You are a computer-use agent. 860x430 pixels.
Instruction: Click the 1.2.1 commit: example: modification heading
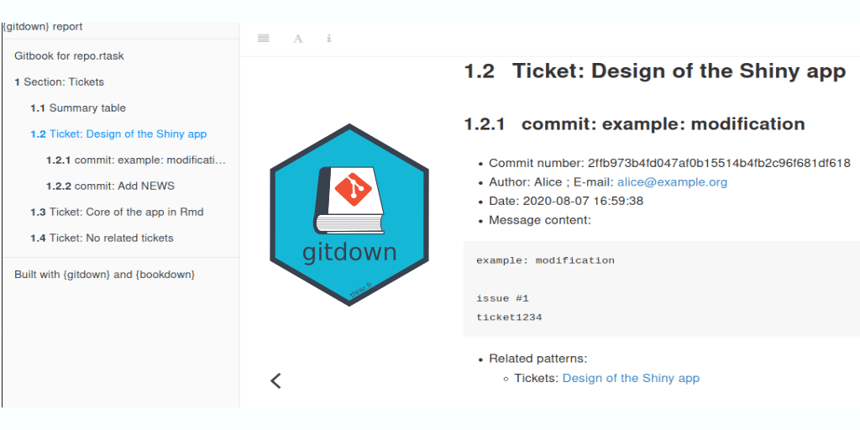pos(635,124)
